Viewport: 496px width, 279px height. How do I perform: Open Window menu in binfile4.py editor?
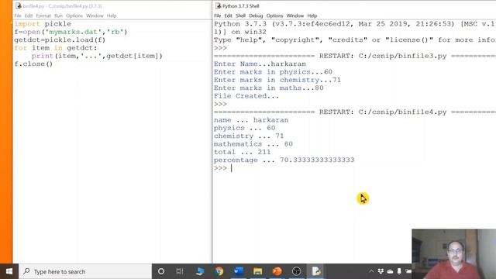(95, 15)
